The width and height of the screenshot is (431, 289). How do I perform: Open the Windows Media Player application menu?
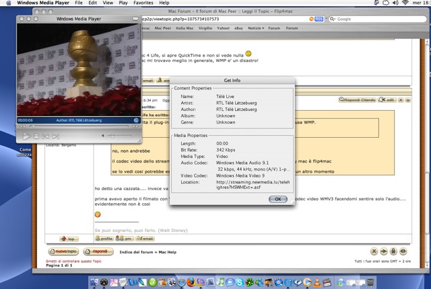point(43,3)
